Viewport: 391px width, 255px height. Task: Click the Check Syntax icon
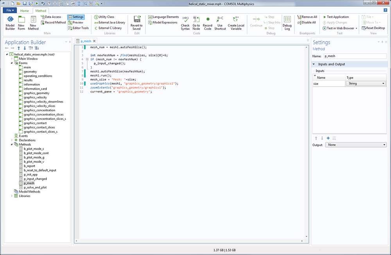pyautogui.click(x=185, y=23)
